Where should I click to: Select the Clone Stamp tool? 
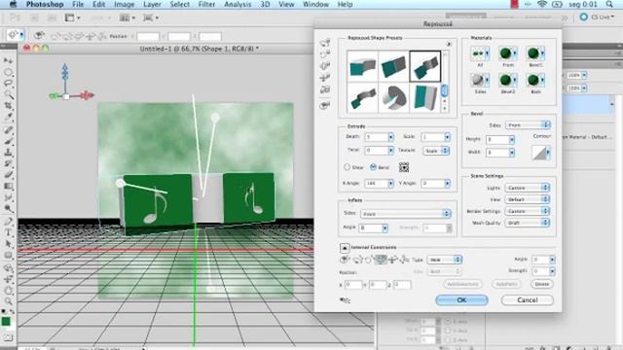coord(8,152)
